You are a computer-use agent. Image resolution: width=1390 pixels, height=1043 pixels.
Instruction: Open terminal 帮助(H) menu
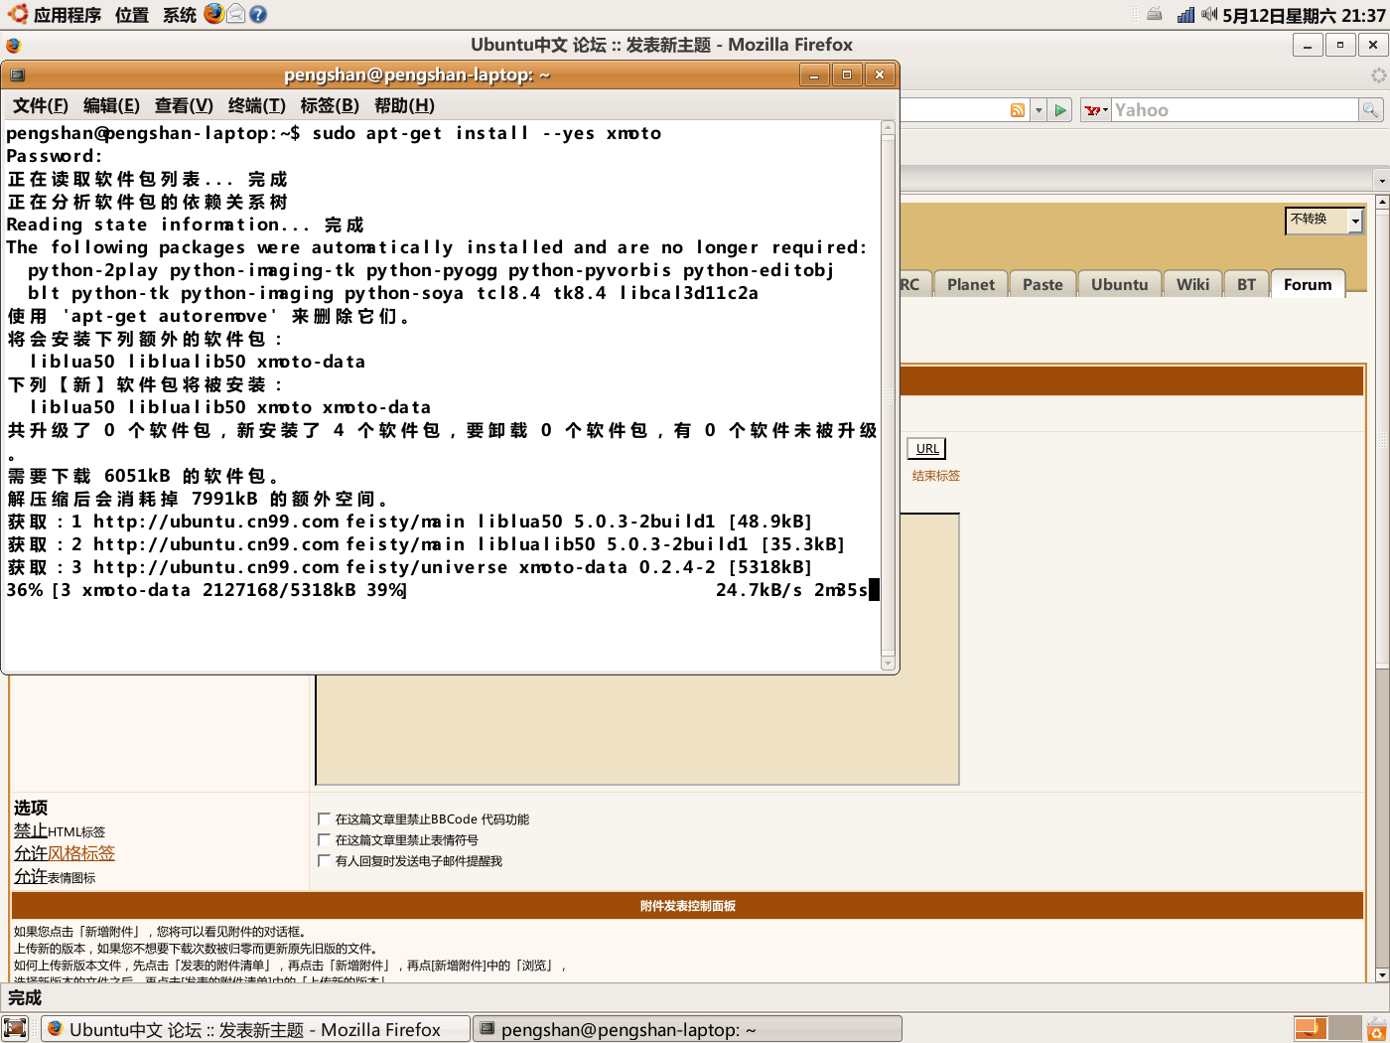tap(404, 105)
